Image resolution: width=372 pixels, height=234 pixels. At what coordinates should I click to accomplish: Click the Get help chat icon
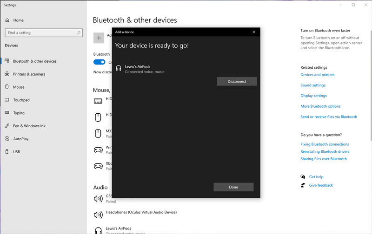[303, 177]
